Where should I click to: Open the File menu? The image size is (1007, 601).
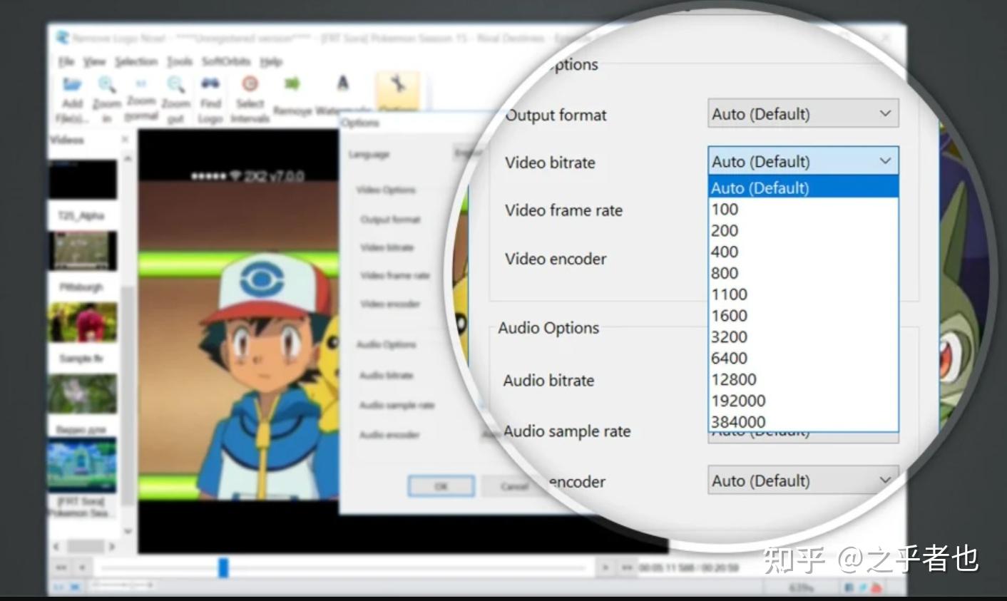coord(66,62)
